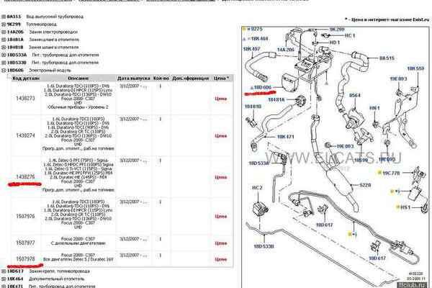Open price link for part 1438273
Image resolution: width=432 pixels, height=288 pixels.
[x=221, y=99]
